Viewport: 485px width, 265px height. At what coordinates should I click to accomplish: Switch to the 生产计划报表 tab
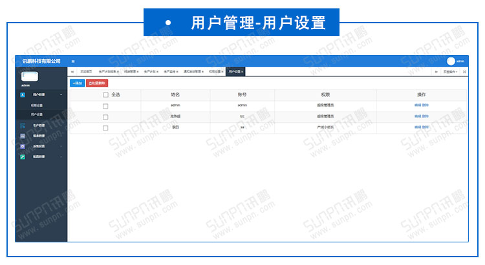107,72
